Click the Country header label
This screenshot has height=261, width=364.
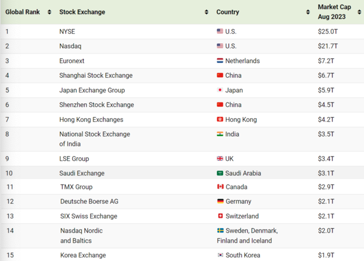(228, 12)
